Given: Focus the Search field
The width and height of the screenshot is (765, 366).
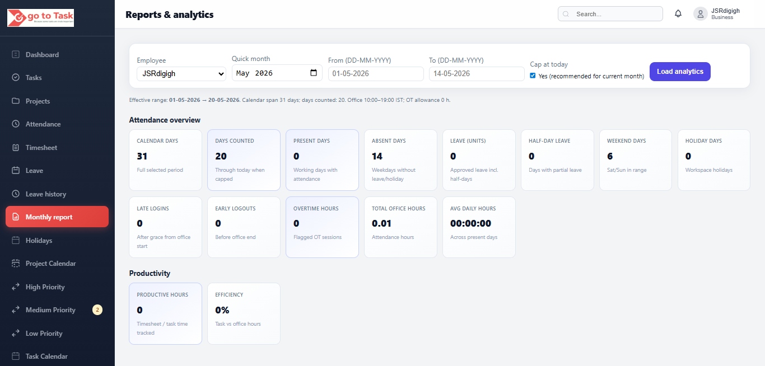Looking at the screenshot, I should 610,14.
